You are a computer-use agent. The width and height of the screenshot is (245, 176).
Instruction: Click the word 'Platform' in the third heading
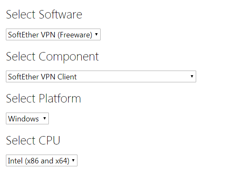pos(60,99)
